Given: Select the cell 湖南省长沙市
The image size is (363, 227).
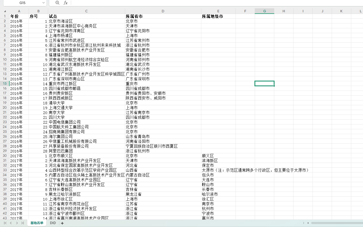Looking at the screenshot, I should click(163, 69).
